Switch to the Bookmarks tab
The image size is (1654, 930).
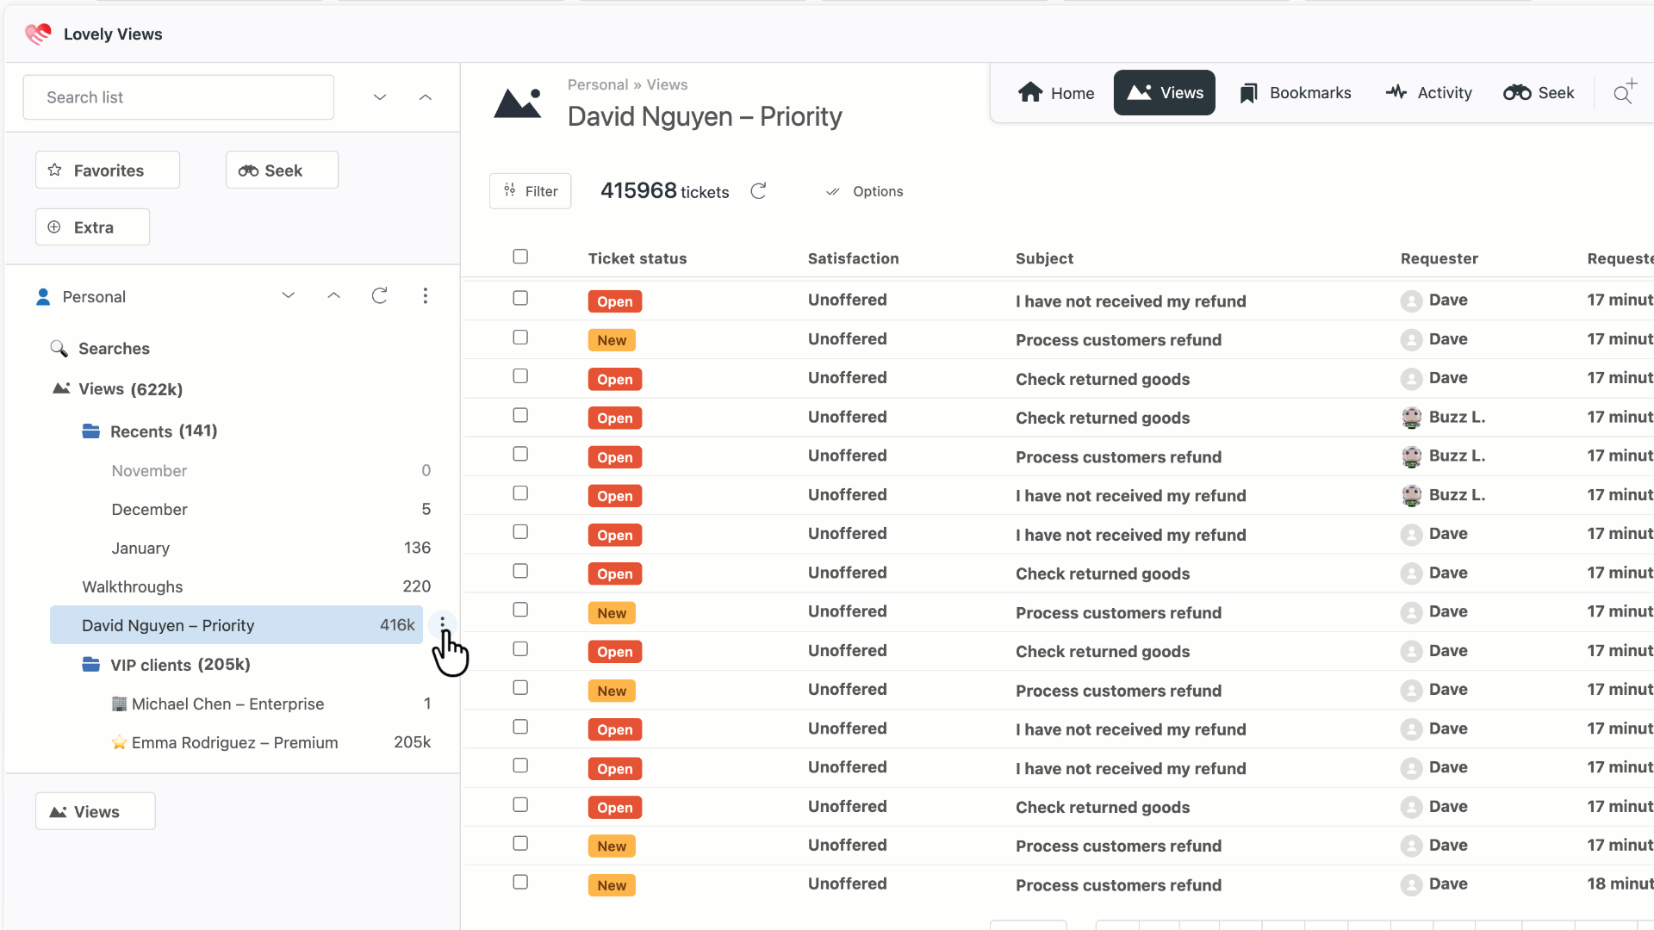point(1295,93)
